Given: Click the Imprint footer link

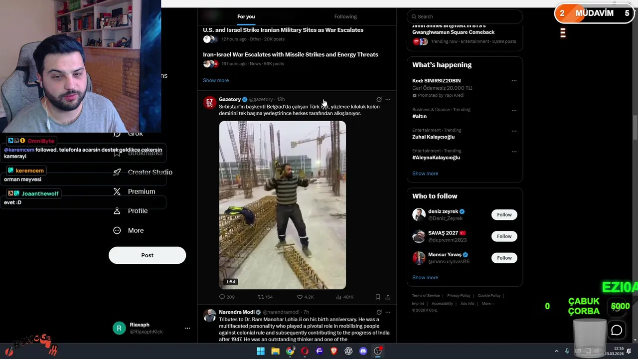Looking at the screenshot, I should 418,304.
